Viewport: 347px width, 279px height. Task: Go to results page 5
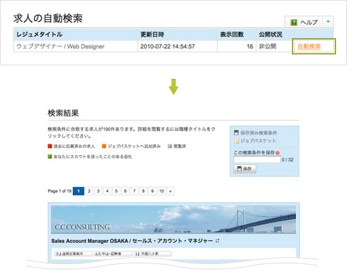click(x=116, y=191)
